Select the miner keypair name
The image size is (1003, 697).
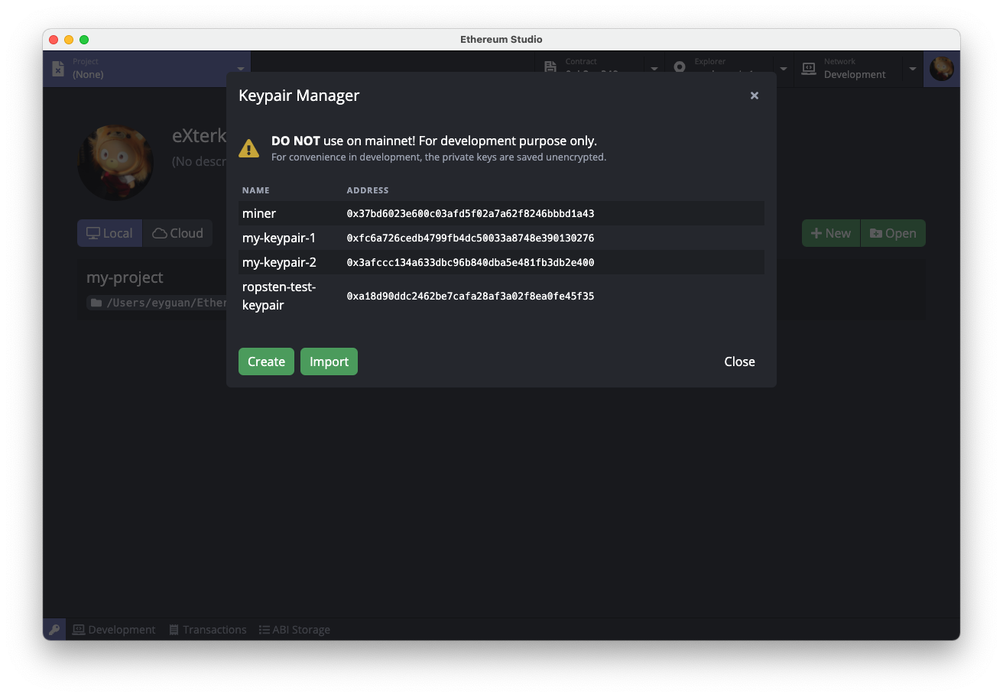click(259, 213)
